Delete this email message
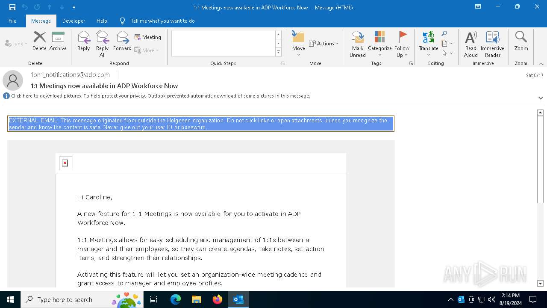 pyautogui.click(x=39, y=41)
